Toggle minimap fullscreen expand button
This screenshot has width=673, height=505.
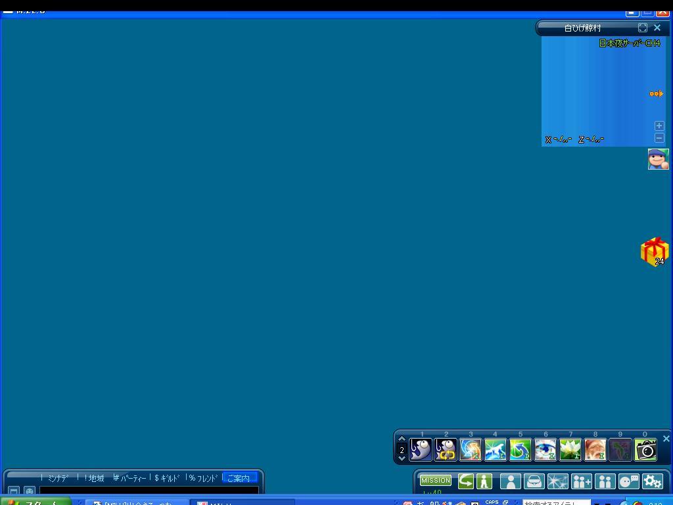(x=642, y=28)
